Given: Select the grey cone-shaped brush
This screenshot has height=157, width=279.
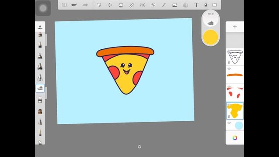Looking at the screenshot, I should pyautogui.click(x=40, y=122).
